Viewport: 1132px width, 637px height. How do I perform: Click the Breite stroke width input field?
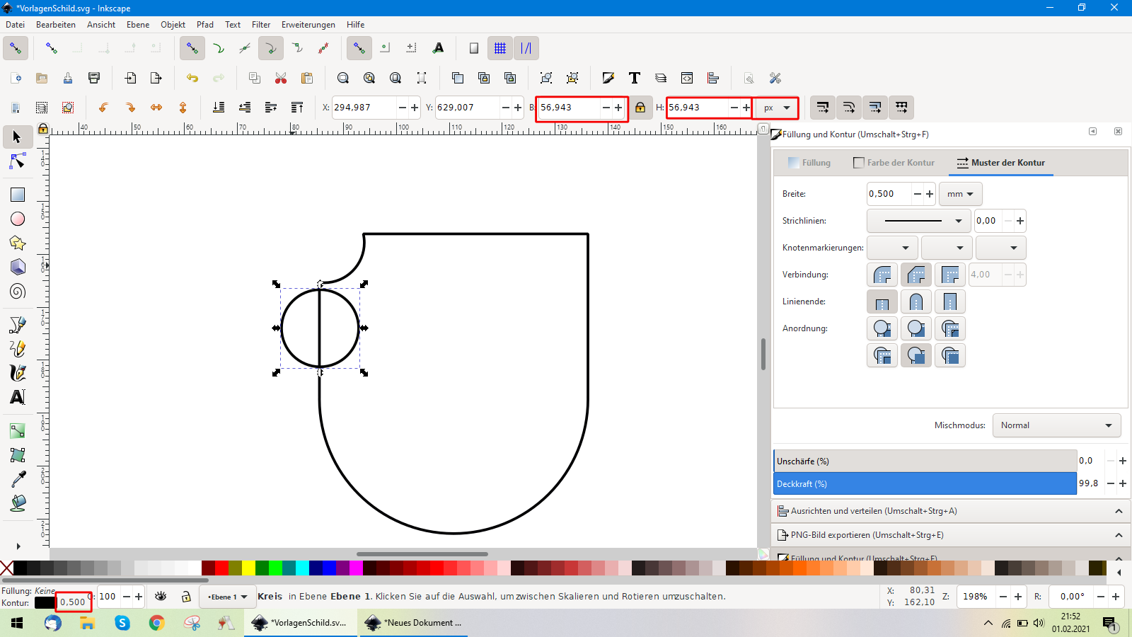[889, 194]
